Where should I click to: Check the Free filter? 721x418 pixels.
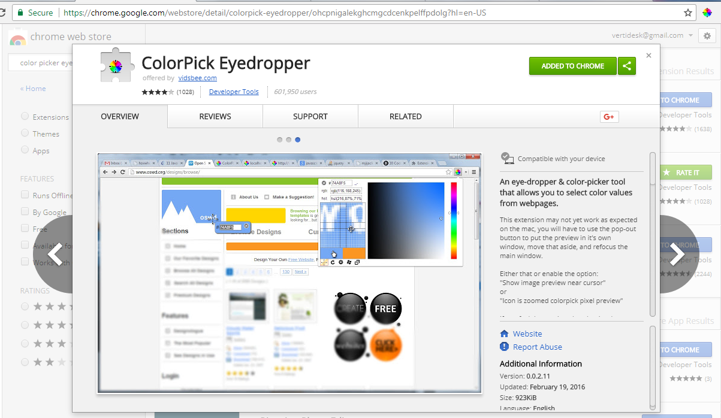pyautogui.click(x=25, y=228)
